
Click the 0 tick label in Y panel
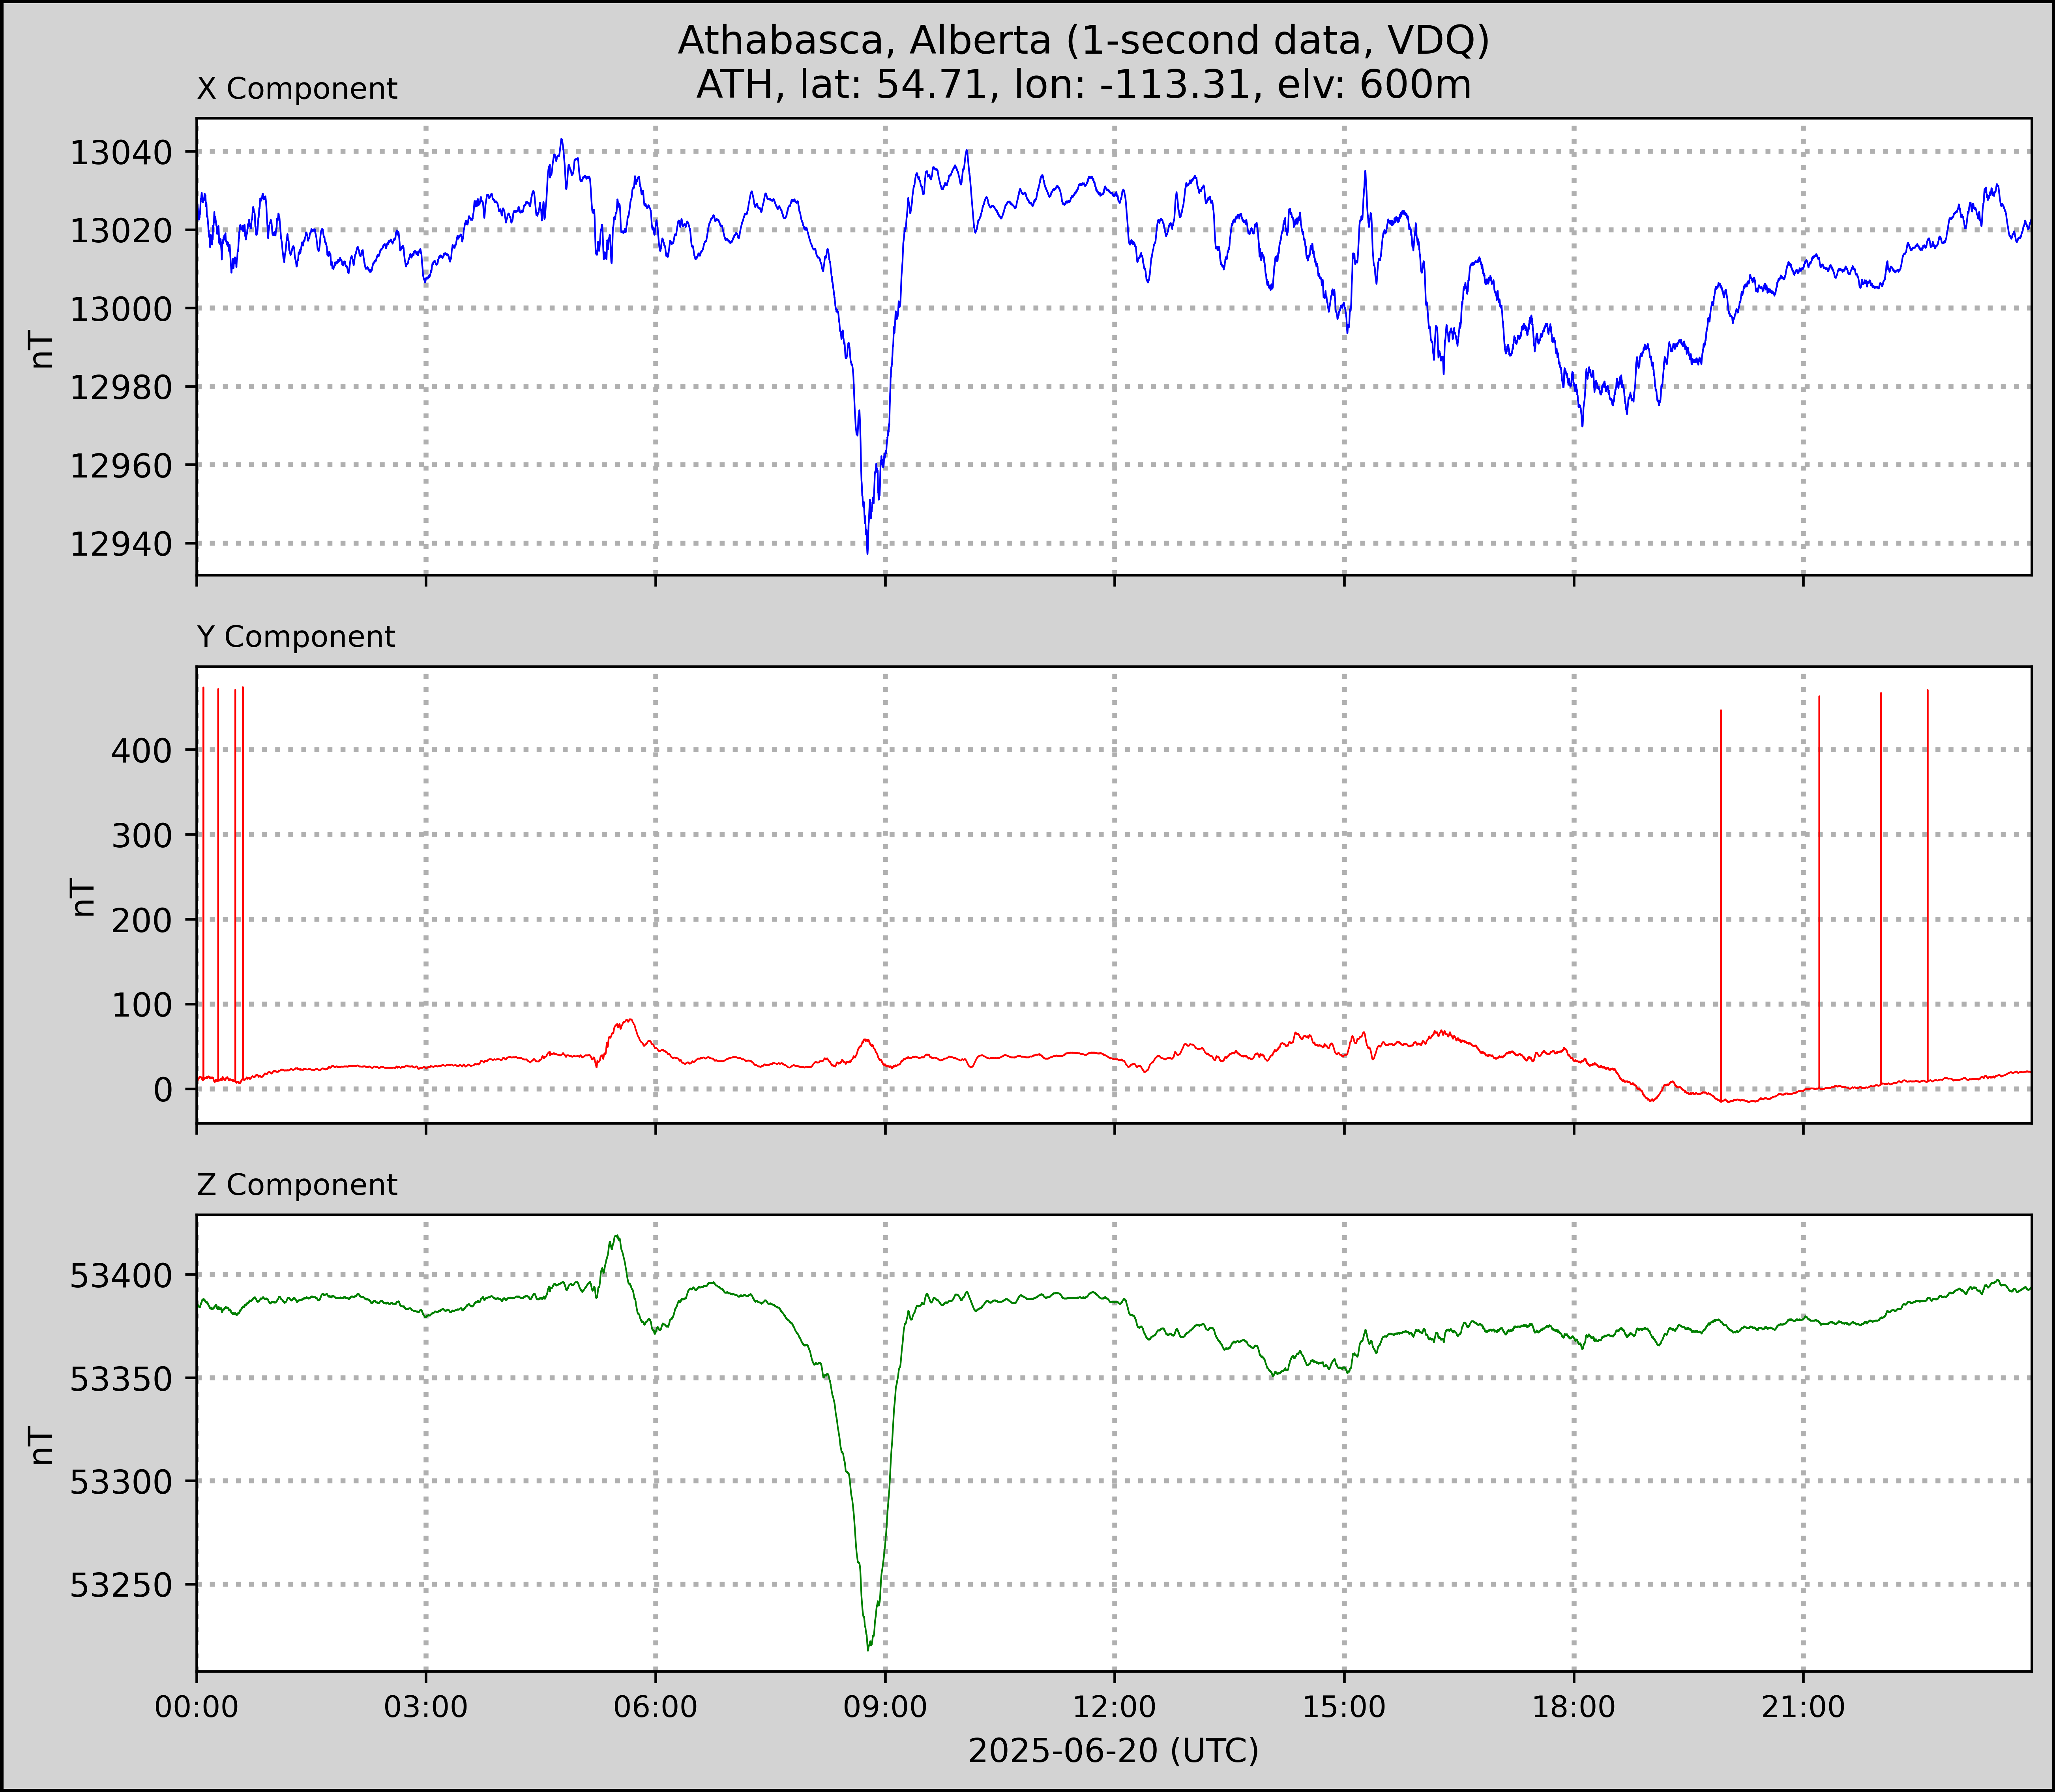pyautogui.click(x=163, y=1089)
